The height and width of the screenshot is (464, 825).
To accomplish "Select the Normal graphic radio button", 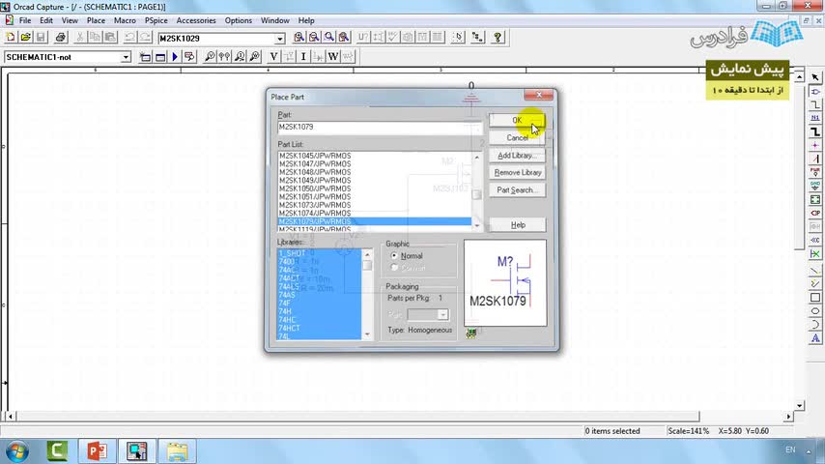I will pos(394,255).
